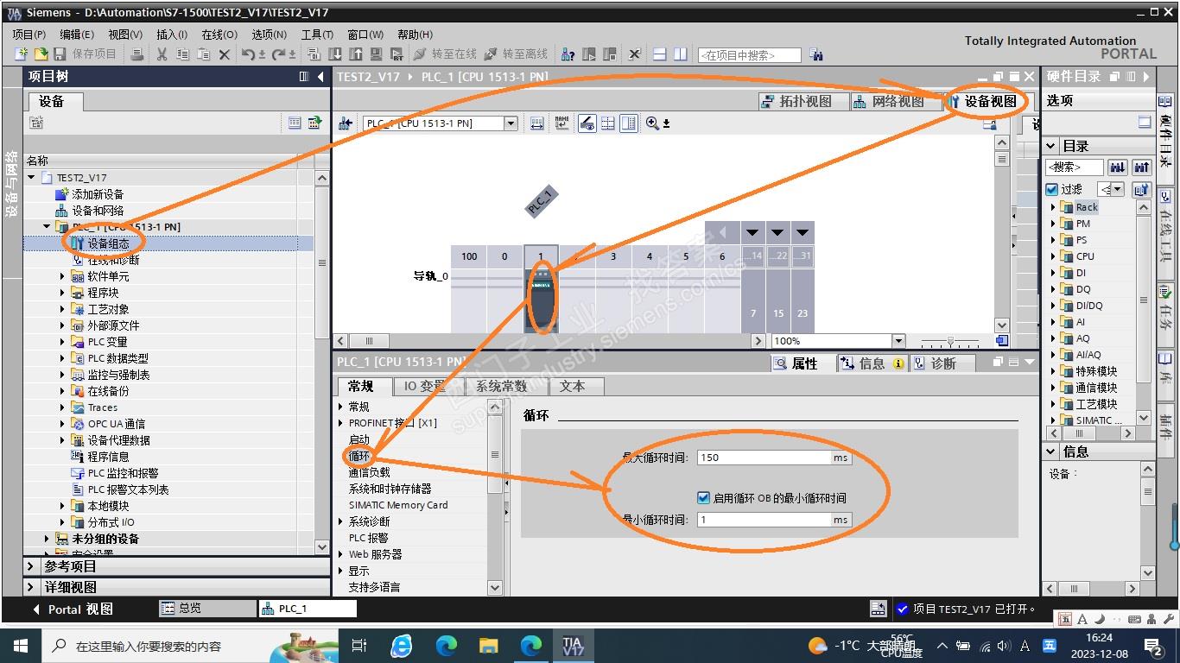This screenshot has width=1180, height=663.
Task: Click the 总览 overview button
Action: 209,609
